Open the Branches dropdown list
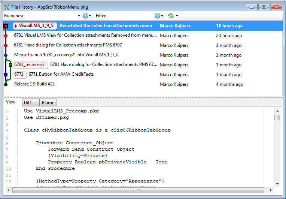 (79, 16)
